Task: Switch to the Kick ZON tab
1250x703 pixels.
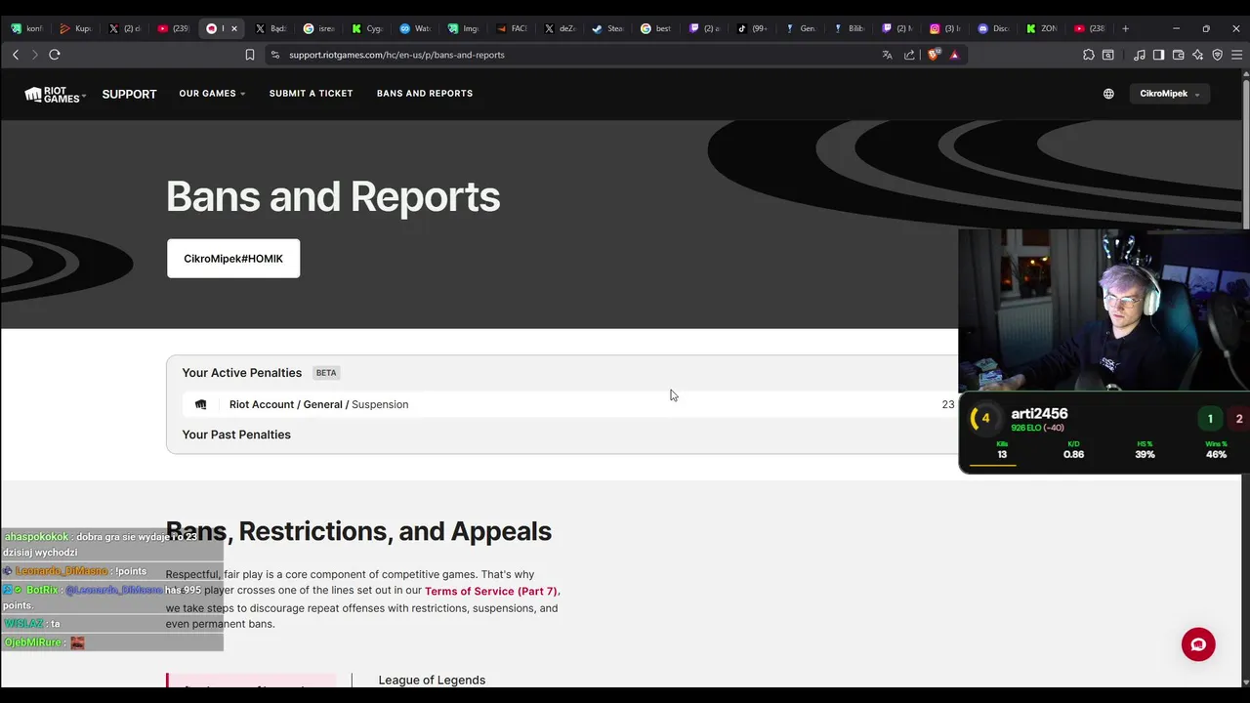Action: pos(1041,28)
